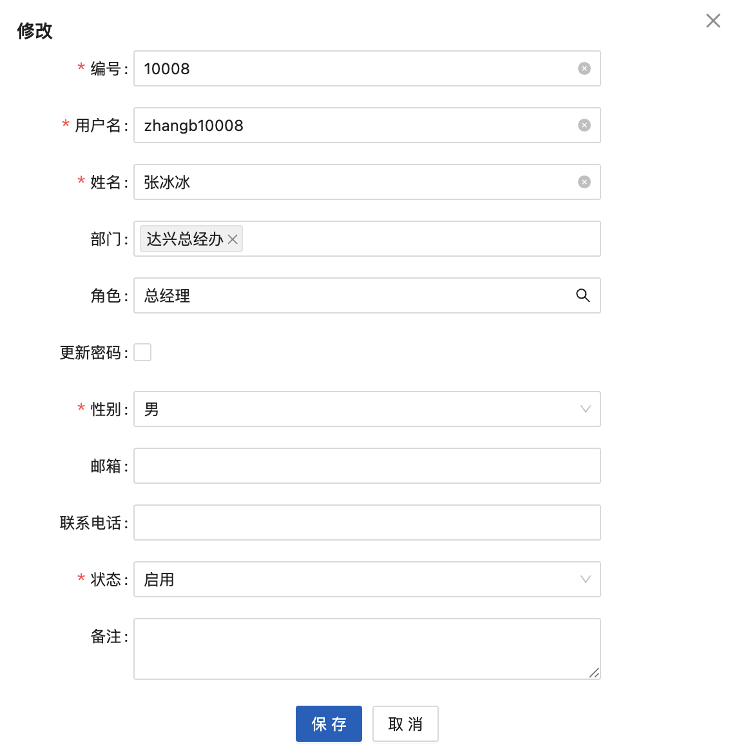Close the 修改 dialog with the X icon
The image size is (732, 756).
click(713, 21)
